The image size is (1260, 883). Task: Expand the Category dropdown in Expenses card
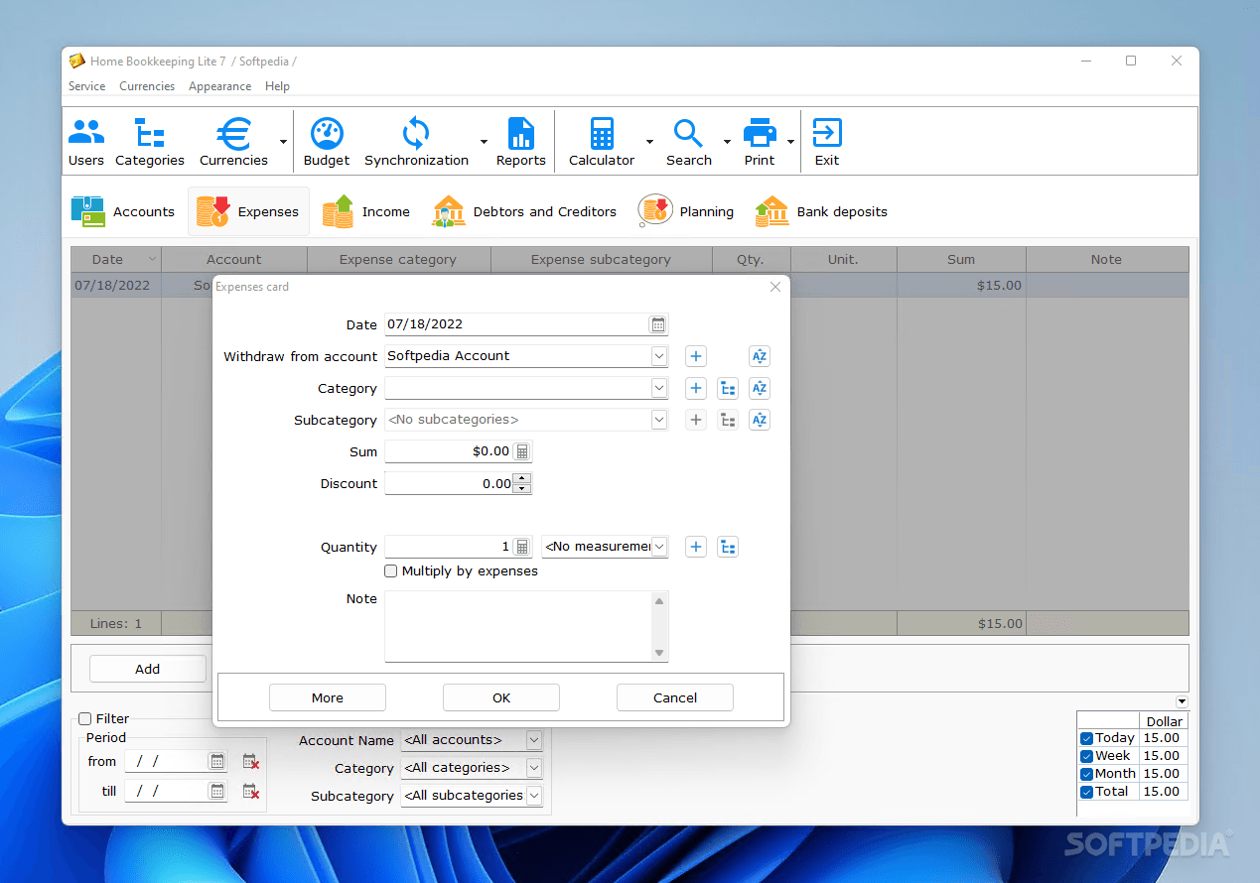(x=659, y=388)
